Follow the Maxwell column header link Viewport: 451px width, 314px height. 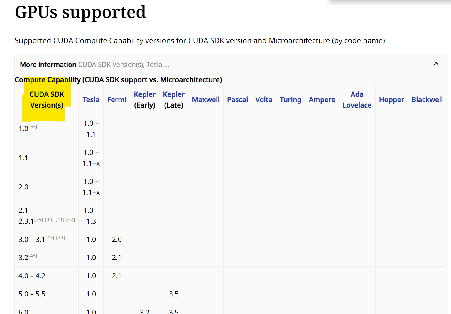[206, 100]
